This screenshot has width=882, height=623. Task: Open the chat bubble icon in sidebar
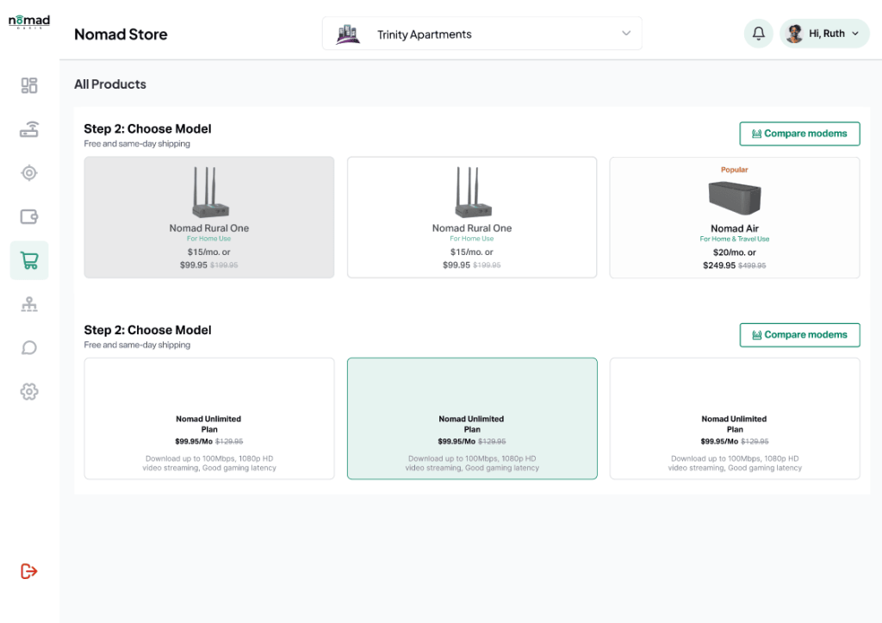click(x=28, y=347)
